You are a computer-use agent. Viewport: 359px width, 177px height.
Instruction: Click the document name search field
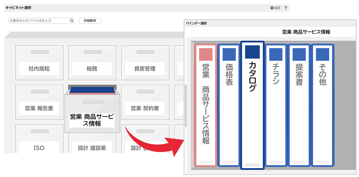[38, 21]
